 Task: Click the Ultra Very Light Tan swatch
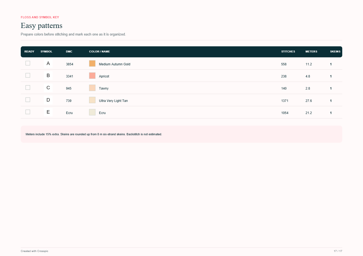point(92,100)
